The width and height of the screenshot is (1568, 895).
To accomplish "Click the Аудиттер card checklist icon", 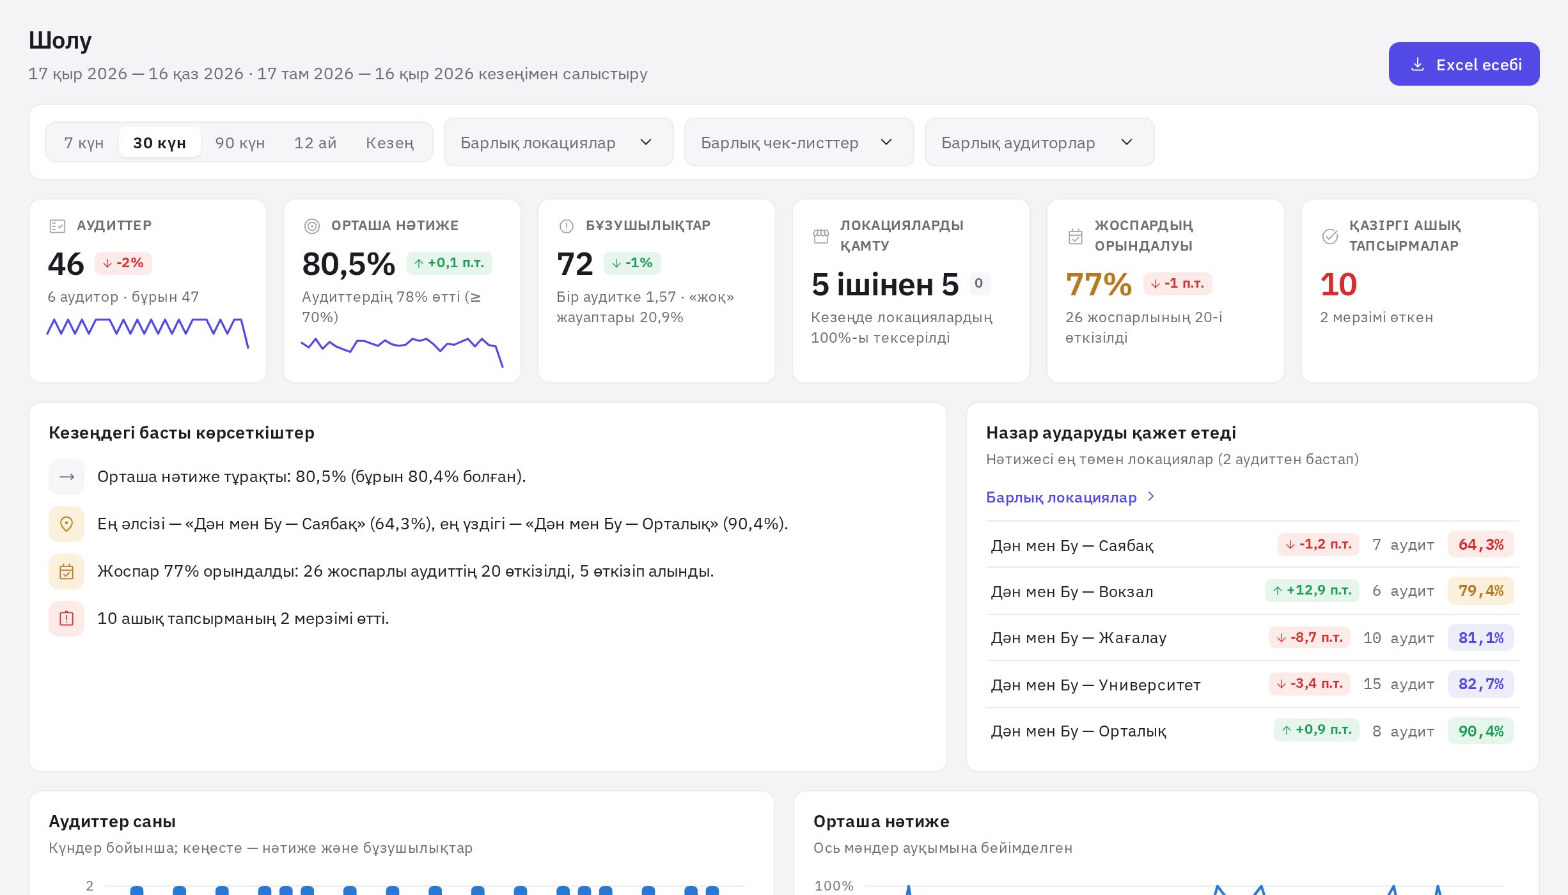I will 58,226.
